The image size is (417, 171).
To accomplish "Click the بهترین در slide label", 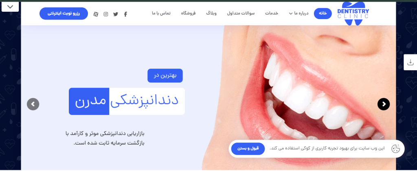I will (165, 76).
